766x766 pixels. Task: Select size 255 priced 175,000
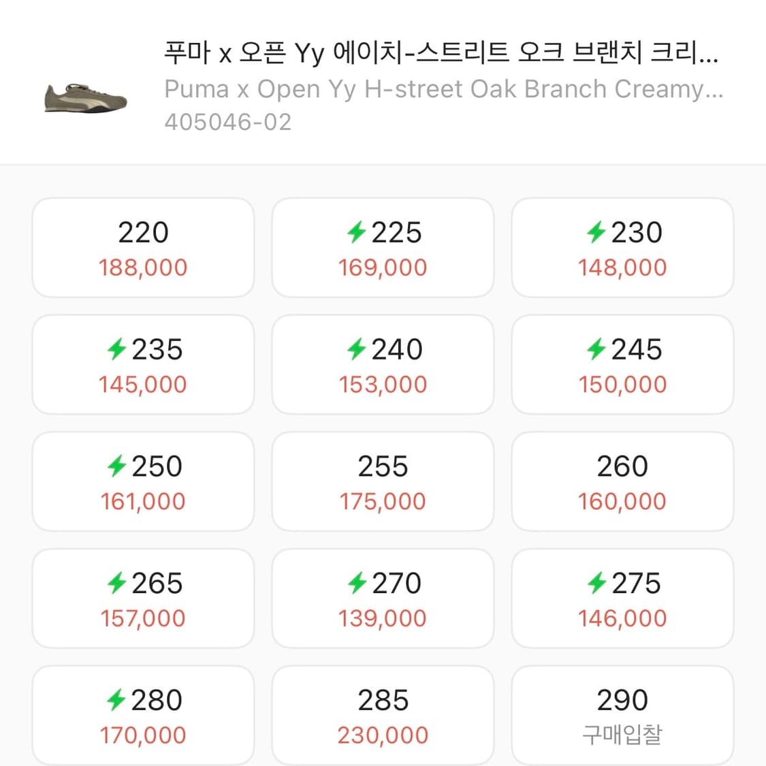[x=383, y=481]
